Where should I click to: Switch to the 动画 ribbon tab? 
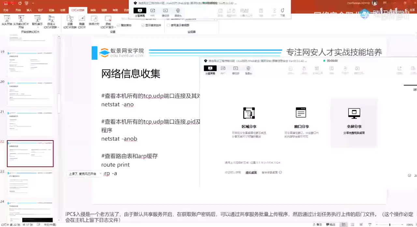click(x=63, y=10)
